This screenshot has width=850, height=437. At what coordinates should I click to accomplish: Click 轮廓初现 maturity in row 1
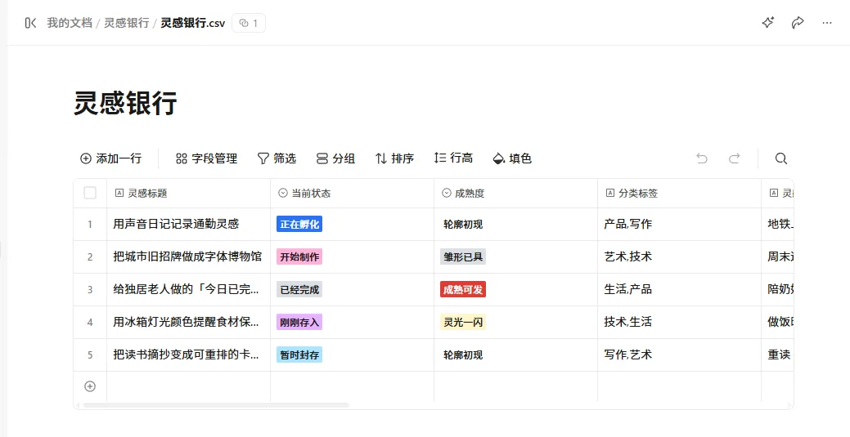463,224
